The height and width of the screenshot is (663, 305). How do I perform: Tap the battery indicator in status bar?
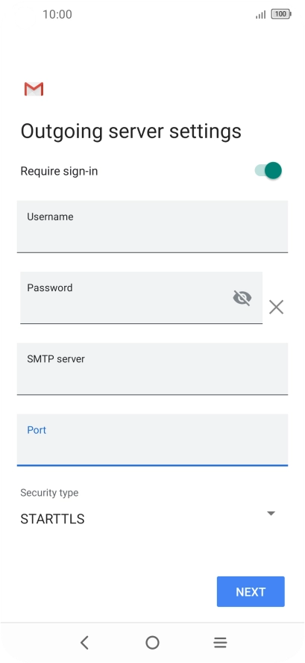click(281, 14)
